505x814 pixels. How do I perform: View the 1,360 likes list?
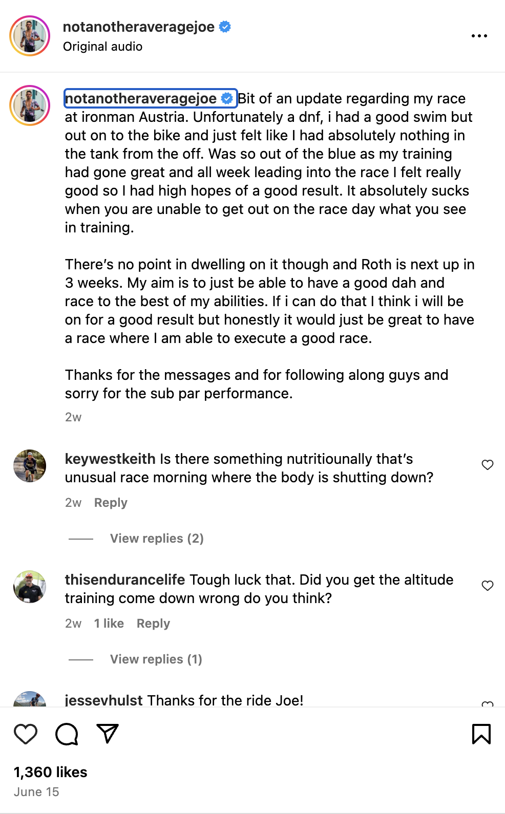point(50,772)
